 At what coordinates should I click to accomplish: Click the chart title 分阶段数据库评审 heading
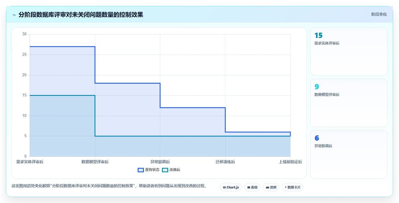(x=81, y=15)
